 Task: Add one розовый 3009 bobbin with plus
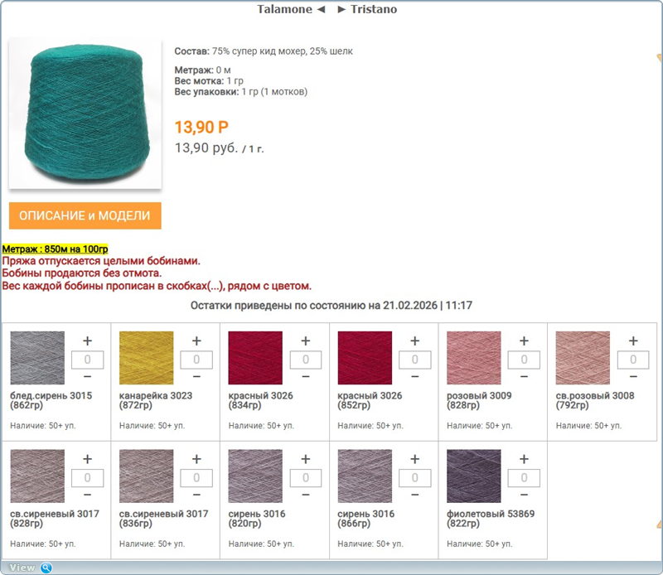524,341
